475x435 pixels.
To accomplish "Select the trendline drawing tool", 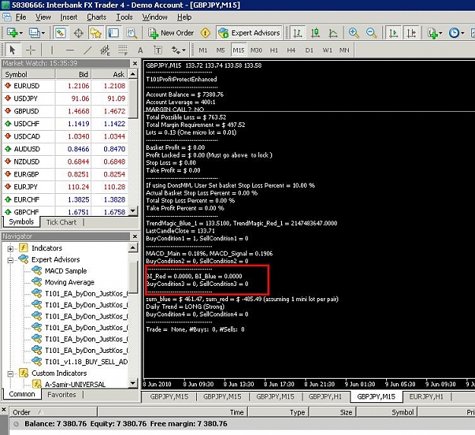I will [x=87, y=50].
